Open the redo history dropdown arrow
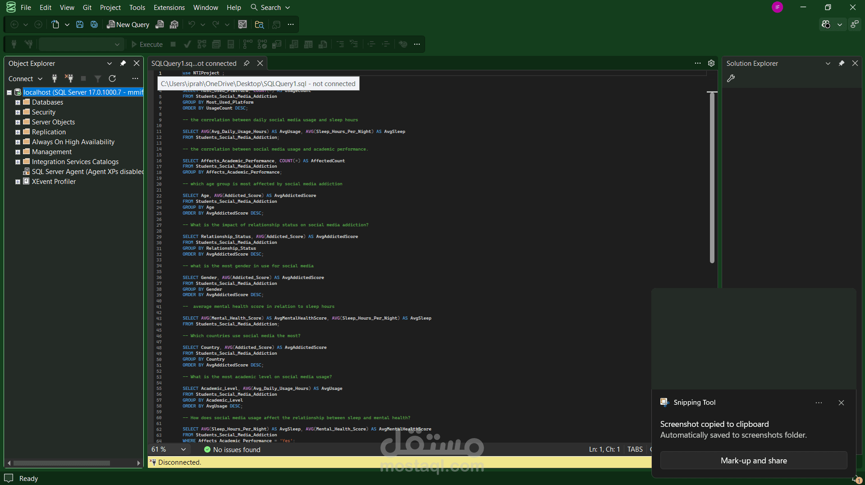The image size is (865, 485). 227,25
